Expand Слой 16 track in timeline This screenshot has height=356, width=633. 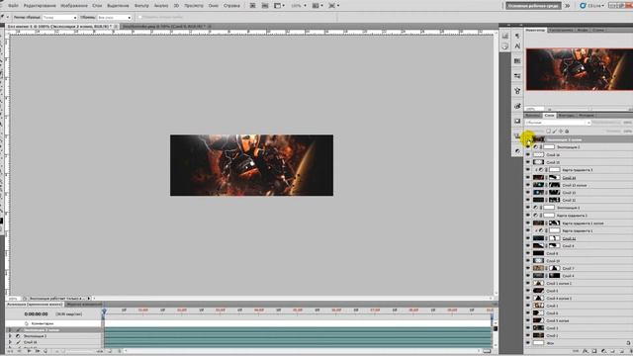click(10, 342)
